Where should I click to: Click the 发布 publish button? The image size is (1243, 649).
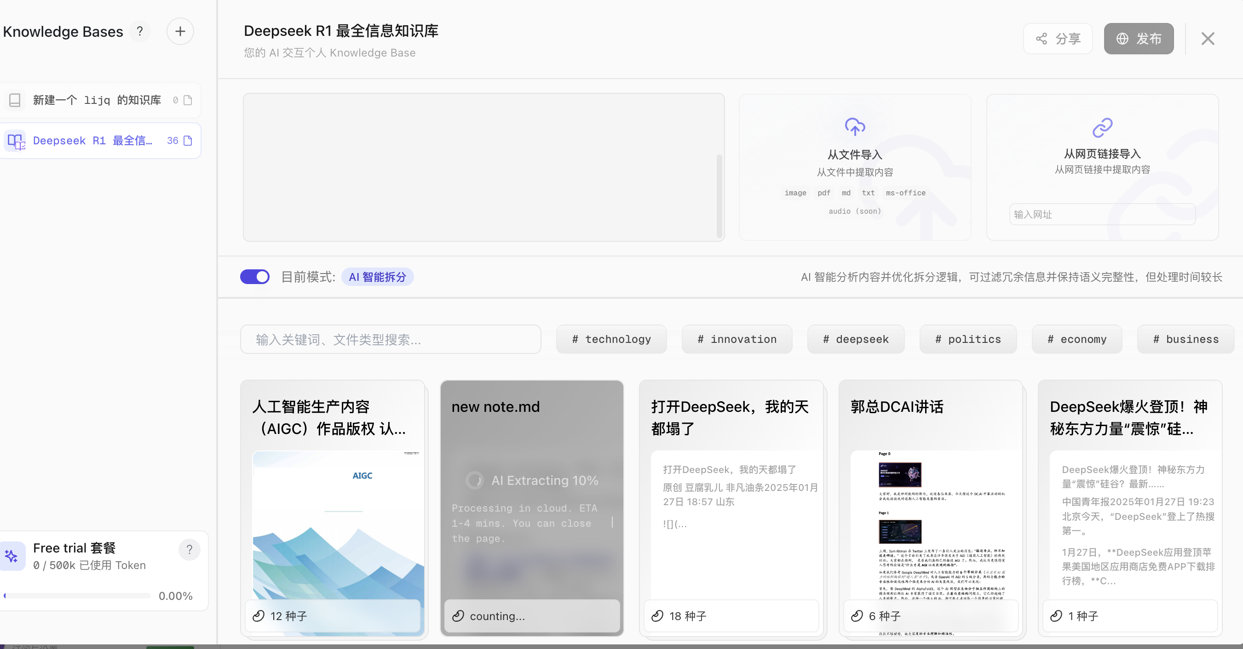pos(1139,39)
